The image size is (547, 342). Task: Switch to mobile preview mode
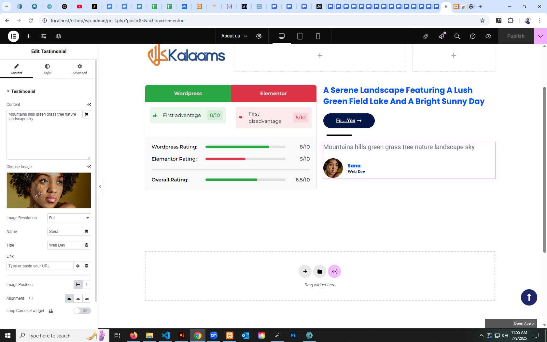coord(318,36)
